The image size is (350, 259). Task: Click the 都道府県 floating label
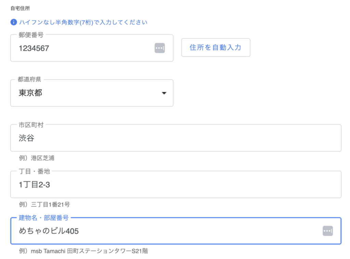coord(30,80)
